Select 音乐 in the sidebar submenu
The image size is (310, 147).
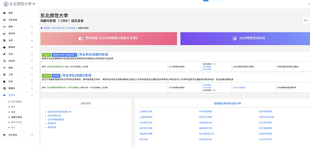tap(13, 107)
